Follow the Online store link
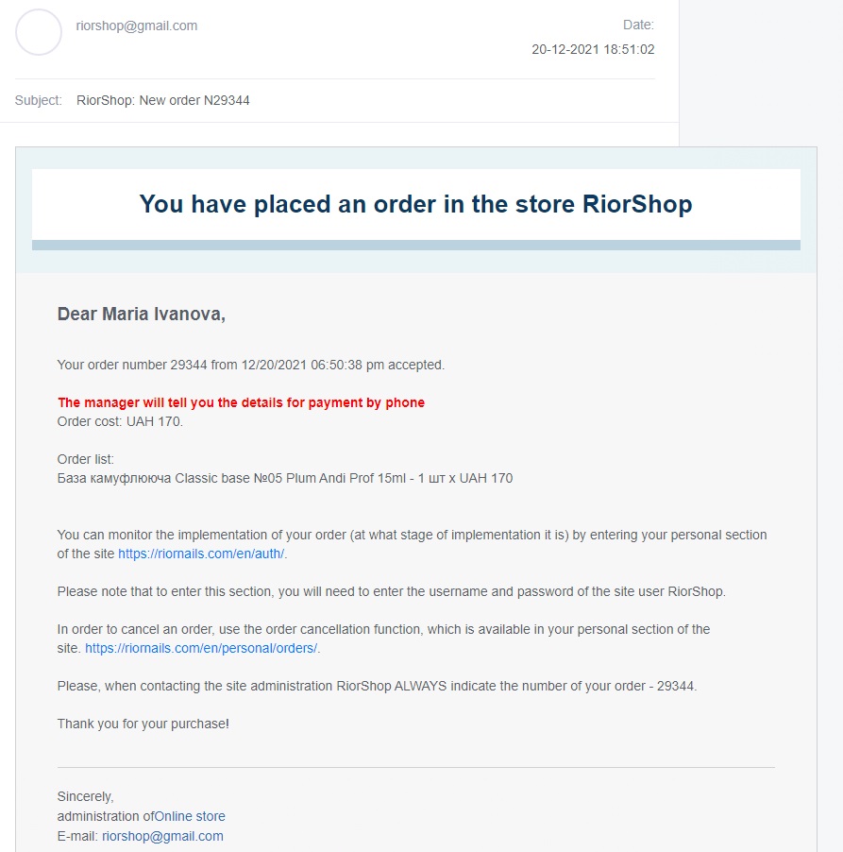The height and width of the screenshot is (852, 843). 190,816
